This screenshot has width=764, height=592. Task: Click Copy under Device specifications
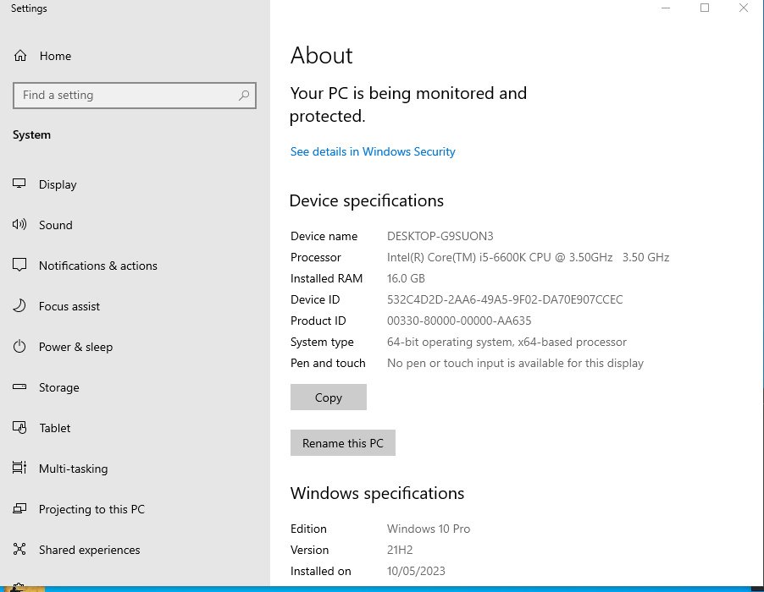pyautogui.click(x=329, y=397)
